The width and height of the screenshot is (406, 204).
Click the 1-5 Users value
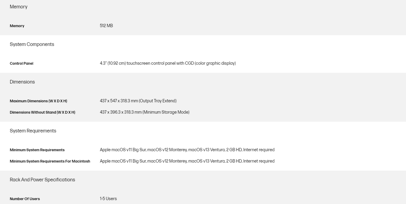point(108,199)
